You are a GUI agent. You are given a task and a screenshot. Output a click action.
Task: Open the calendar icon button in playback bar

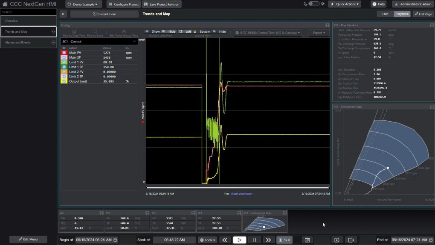[x=307, y=240]
